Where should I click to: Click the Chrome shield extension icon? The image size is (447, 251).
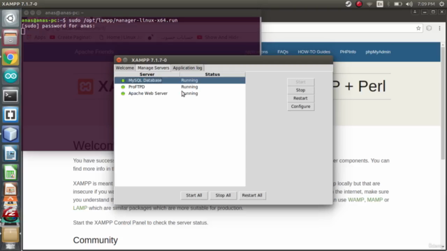pyautogui.click(x=429, y=28)
